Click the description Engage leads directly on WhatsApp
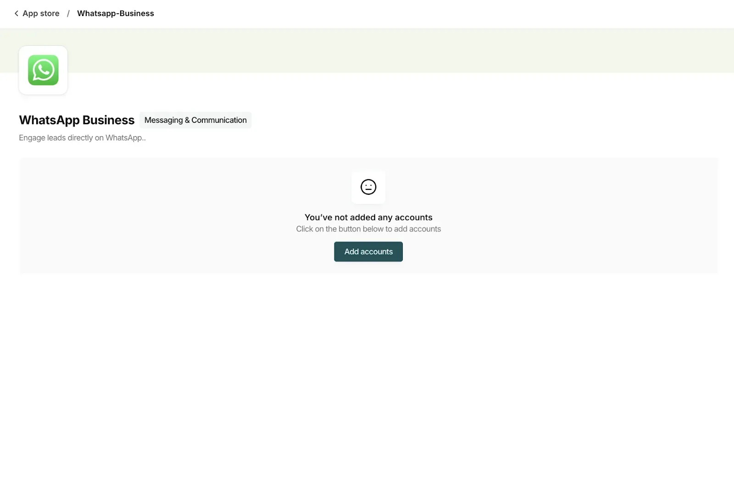This screenshot has width=734, height=479. pos(82,138)
